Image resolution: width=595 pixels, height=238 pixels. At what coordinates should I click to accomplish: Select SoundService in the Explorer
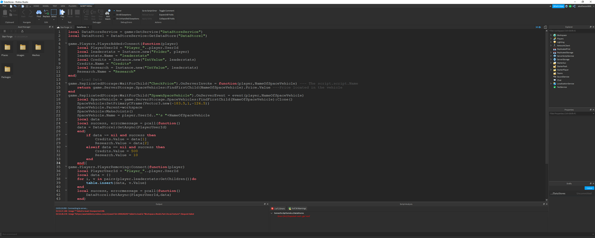pos(563,77)
